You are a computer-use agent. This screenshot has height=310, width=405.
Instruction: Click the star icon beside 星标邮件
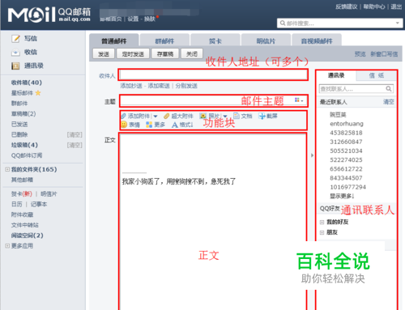(x=38, y=93)
